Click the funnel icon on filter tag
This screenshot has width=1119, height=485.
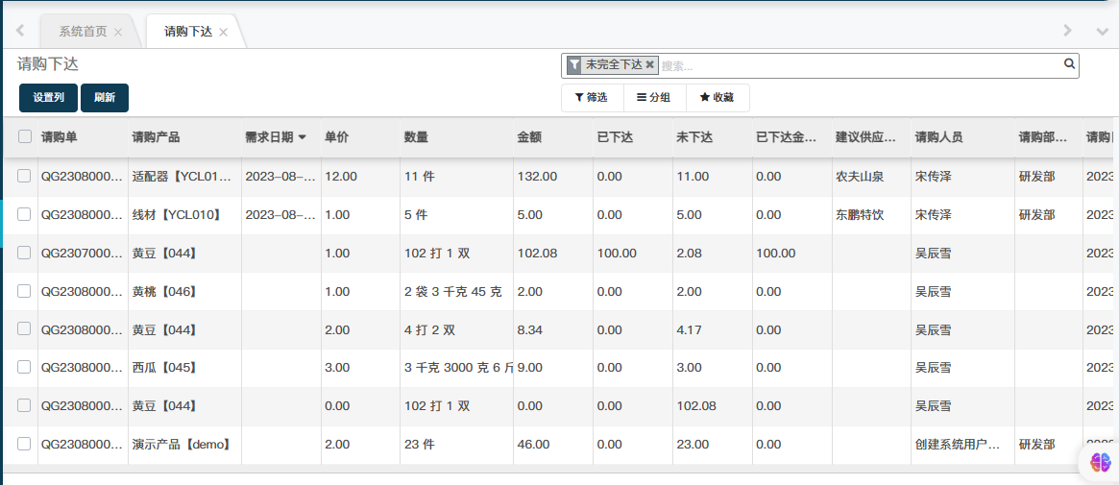coord(574,65)
